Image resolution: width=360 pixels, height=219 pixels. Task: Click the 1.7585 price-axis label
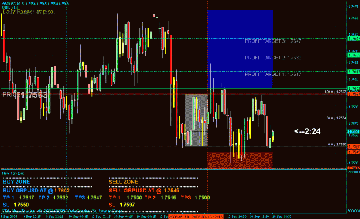point(353,107)
